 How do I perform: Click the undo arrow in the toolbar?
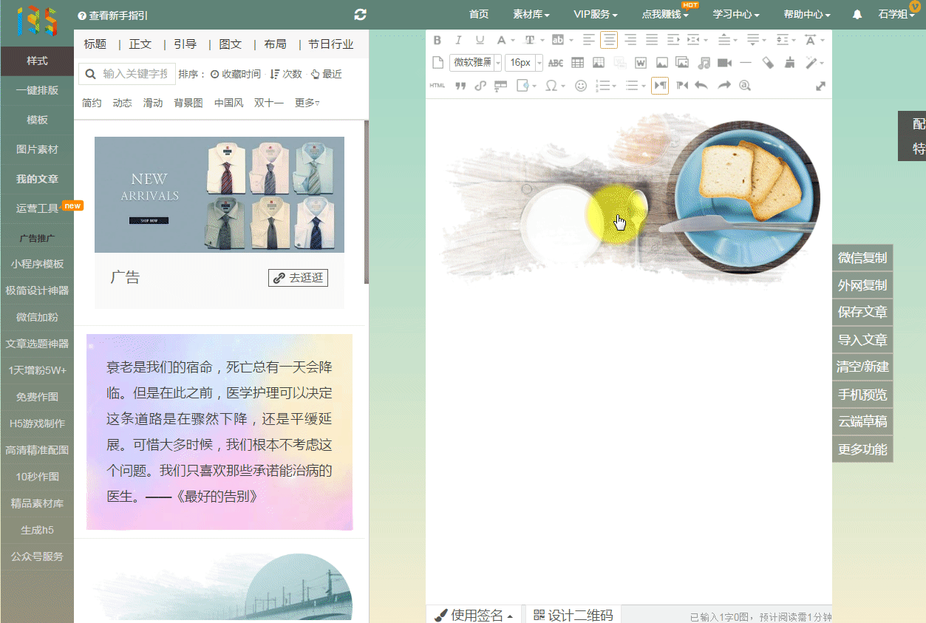click(701, 86)
